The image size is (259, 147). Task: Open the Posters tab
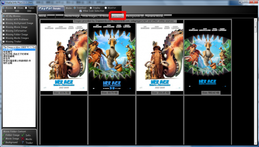[118, 16]
